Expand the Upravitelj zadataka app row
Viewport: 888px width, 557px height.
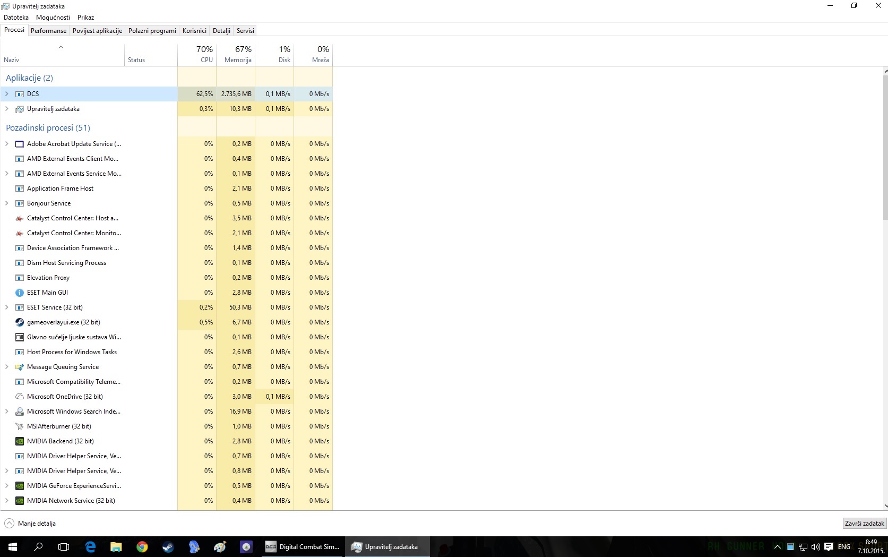click(7, 109)
